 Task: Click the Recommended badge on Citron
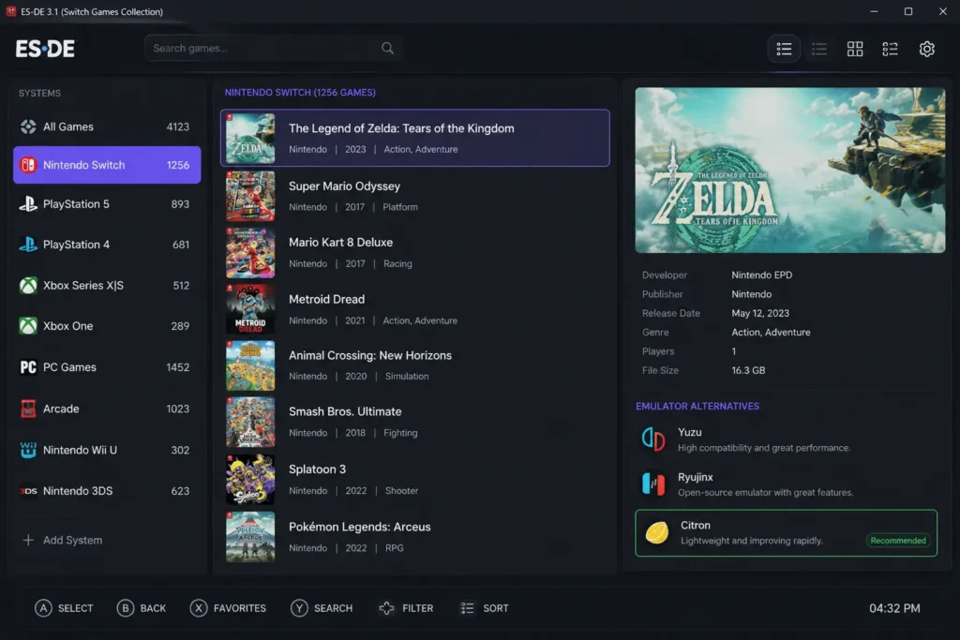(897, 541)
